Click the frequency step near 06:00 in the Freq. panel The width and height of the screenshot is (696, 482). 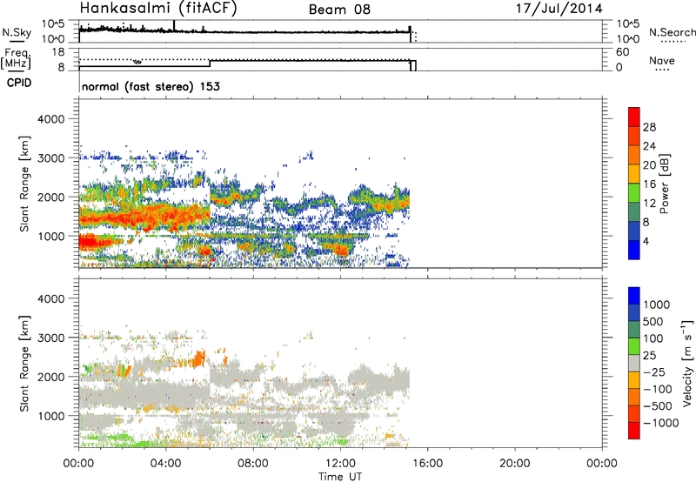pos(210,63)
